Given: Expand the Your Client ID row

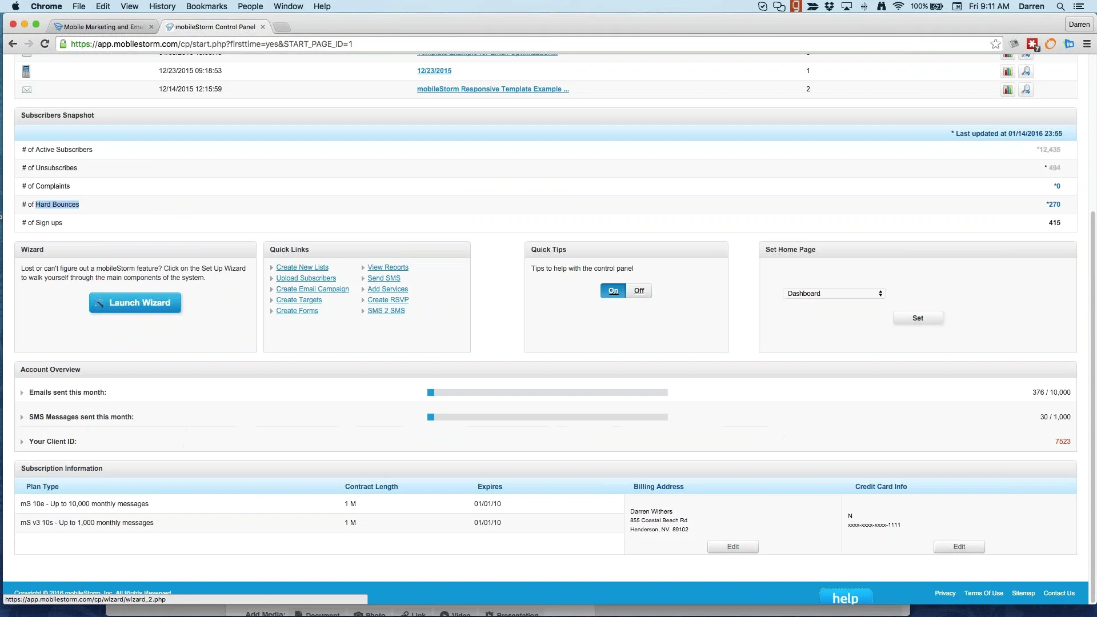Looking at the screenshot, I should (x=22, y=441).
